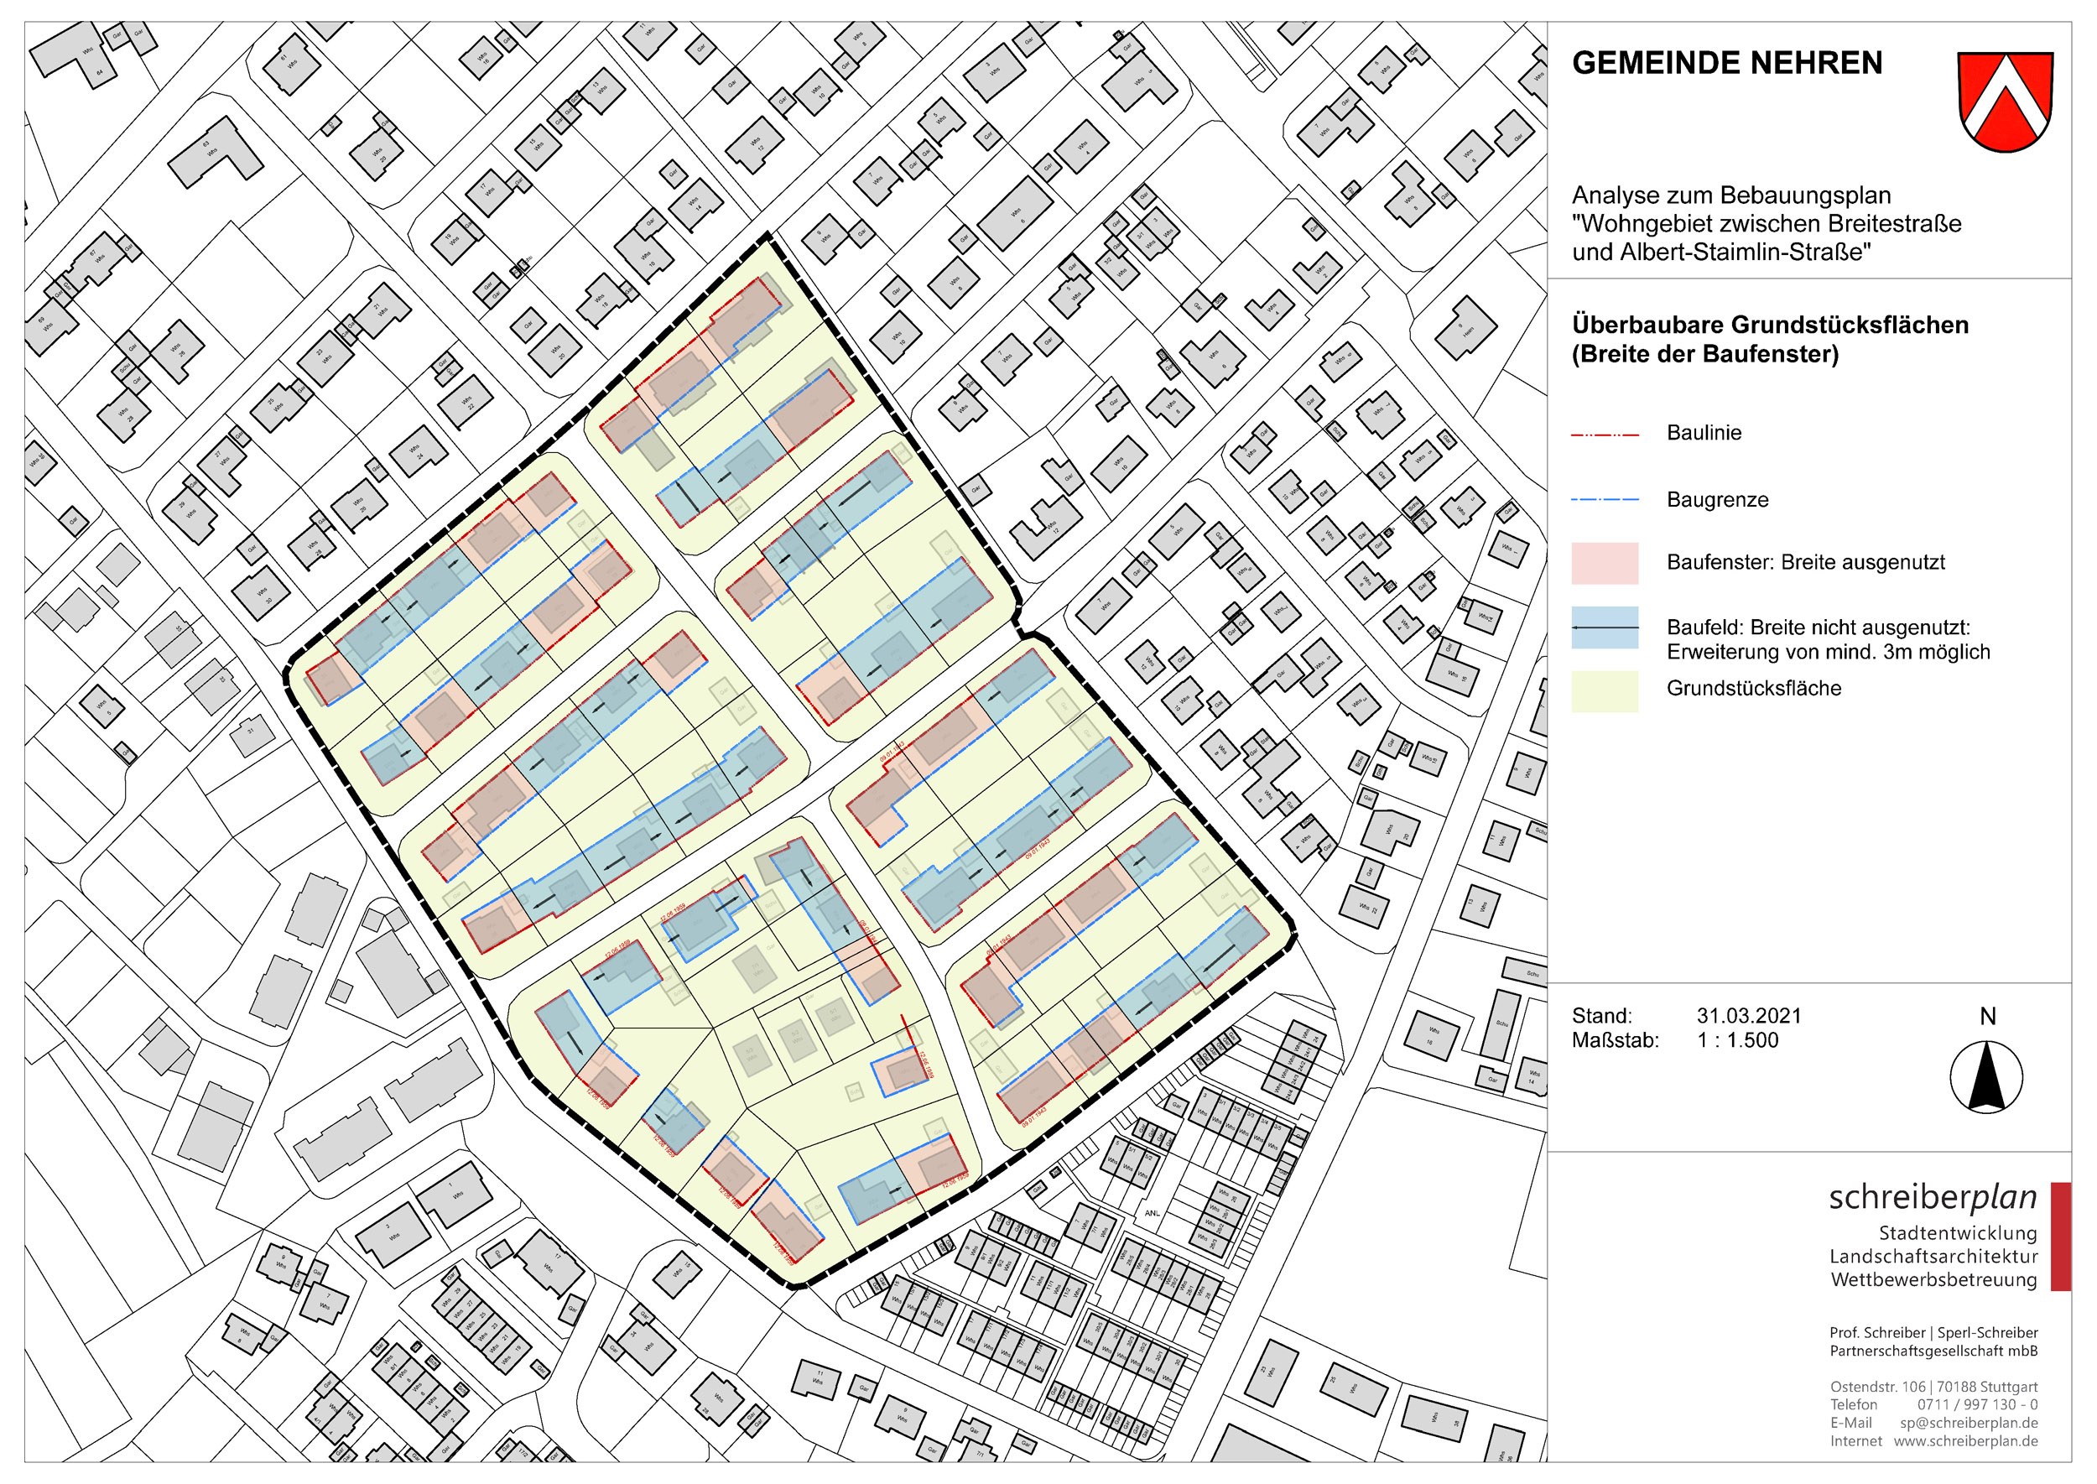Screen dimensions: 2097x1484
Task: Click the Stand date 31.03.2021
Action: [x=1748, y=1015]
